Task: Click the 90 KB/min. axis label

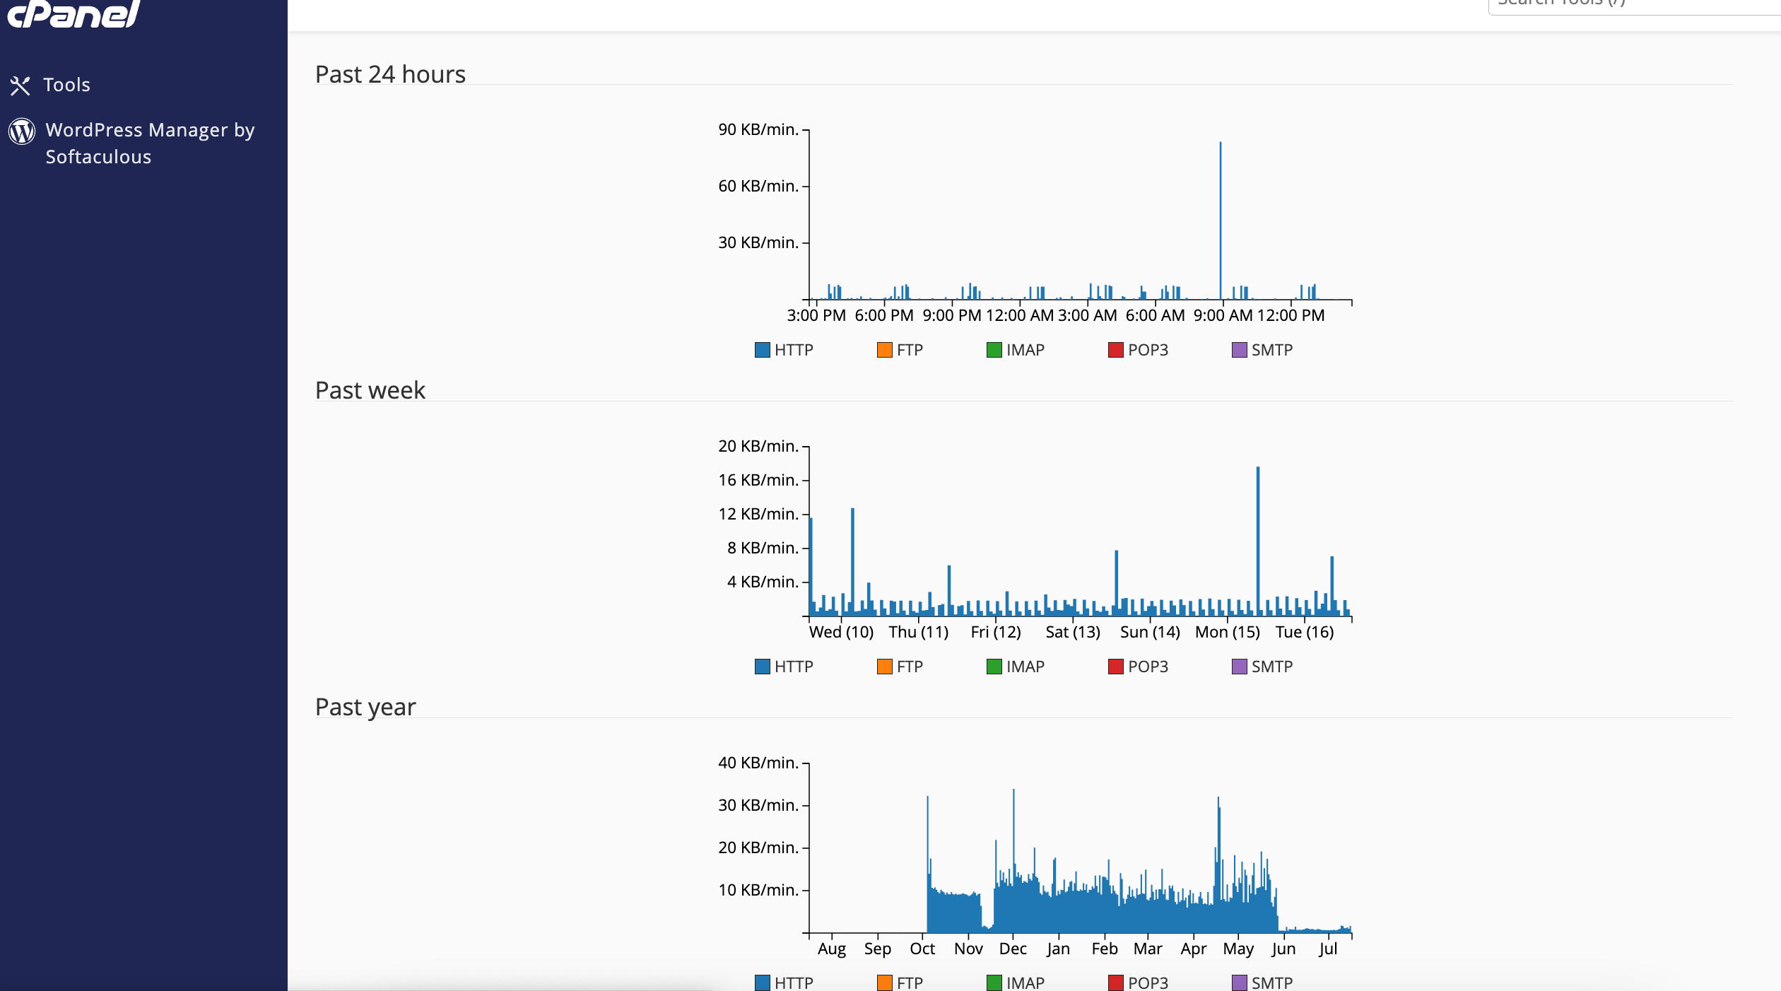Action: click(758, 129)
